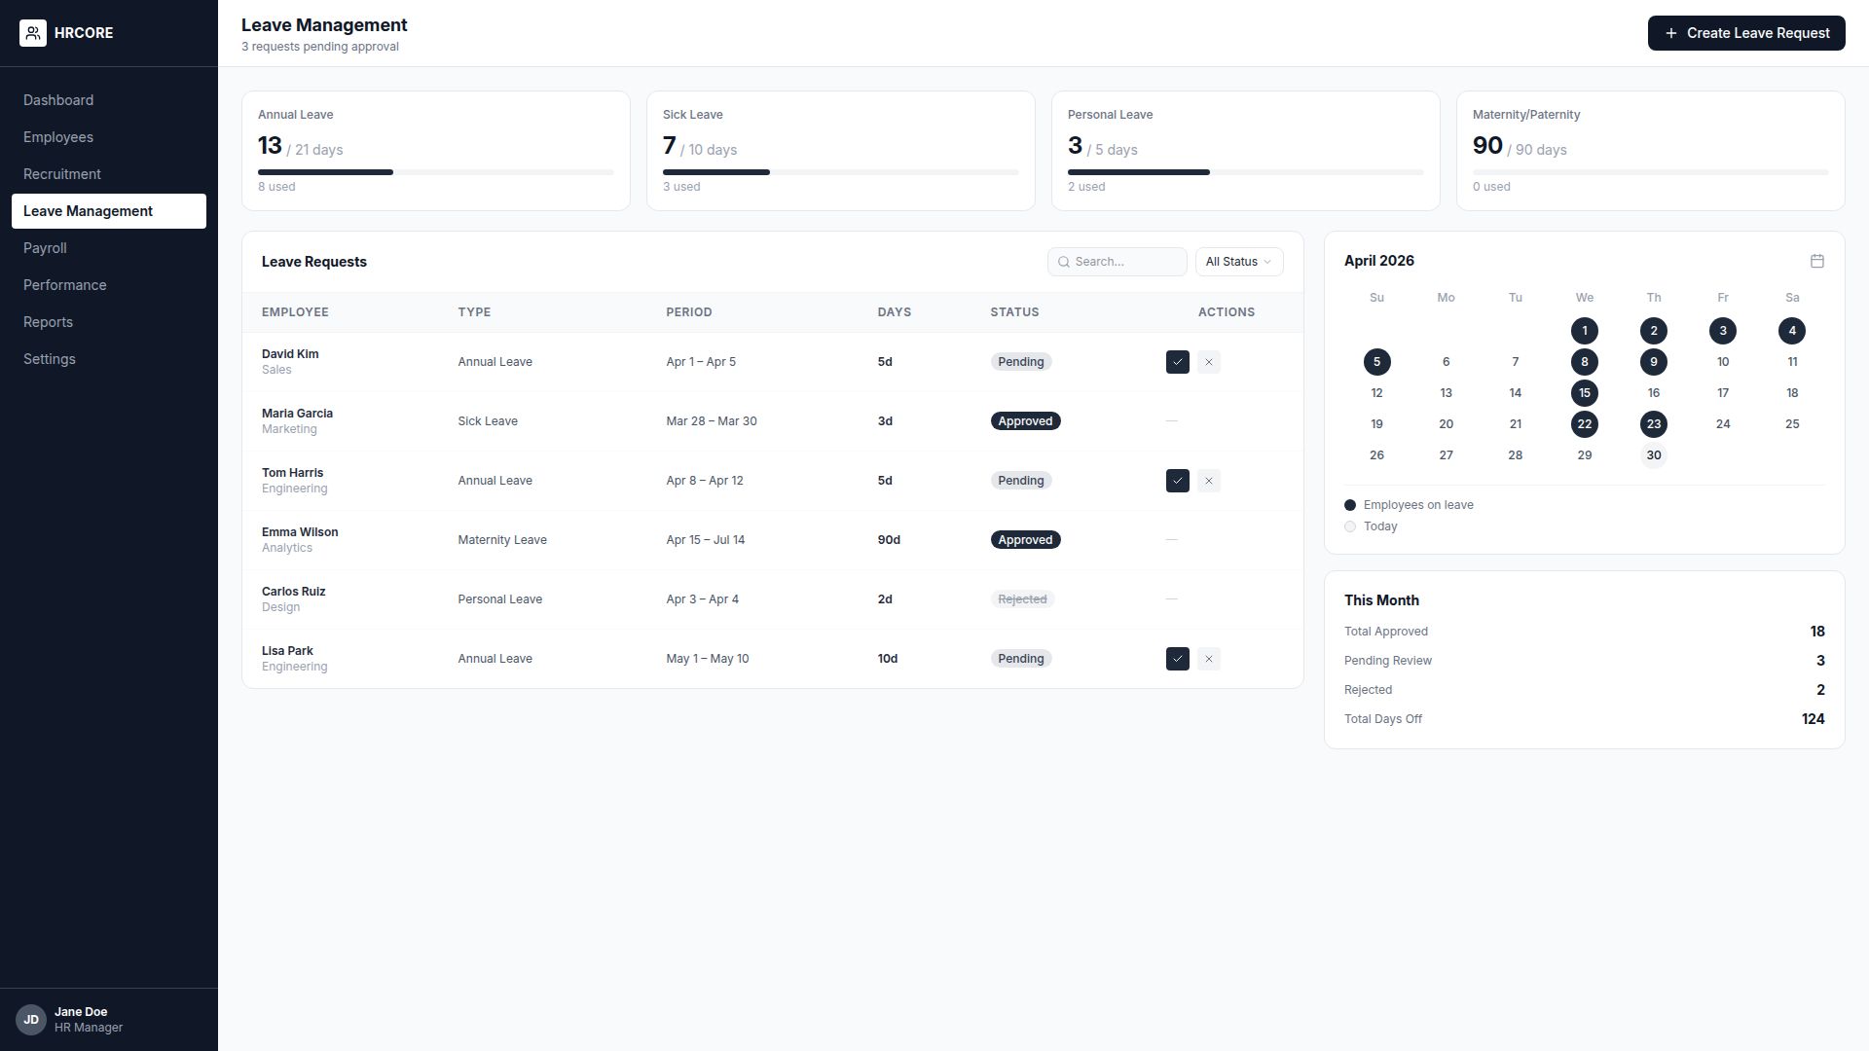Image resolution: width=1869 pixels, height=1051 pixels.
Task: Open the calendar icon beside April 2026
Action: [1816, 261]
